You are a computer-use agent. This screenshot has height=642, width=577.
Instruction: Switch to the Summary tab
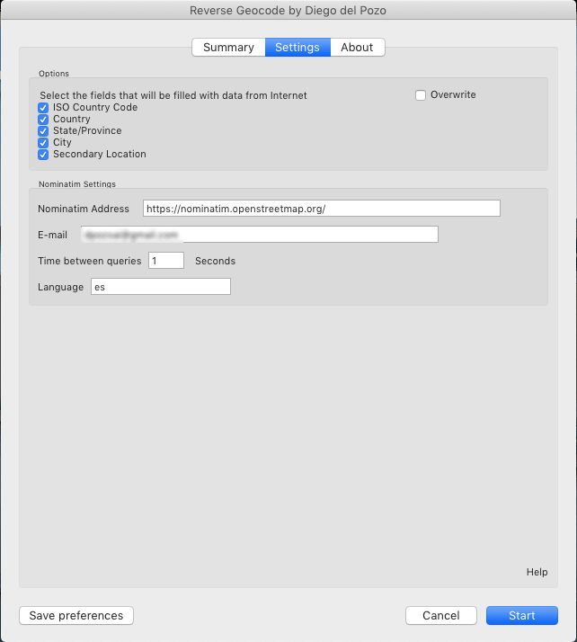228,48
